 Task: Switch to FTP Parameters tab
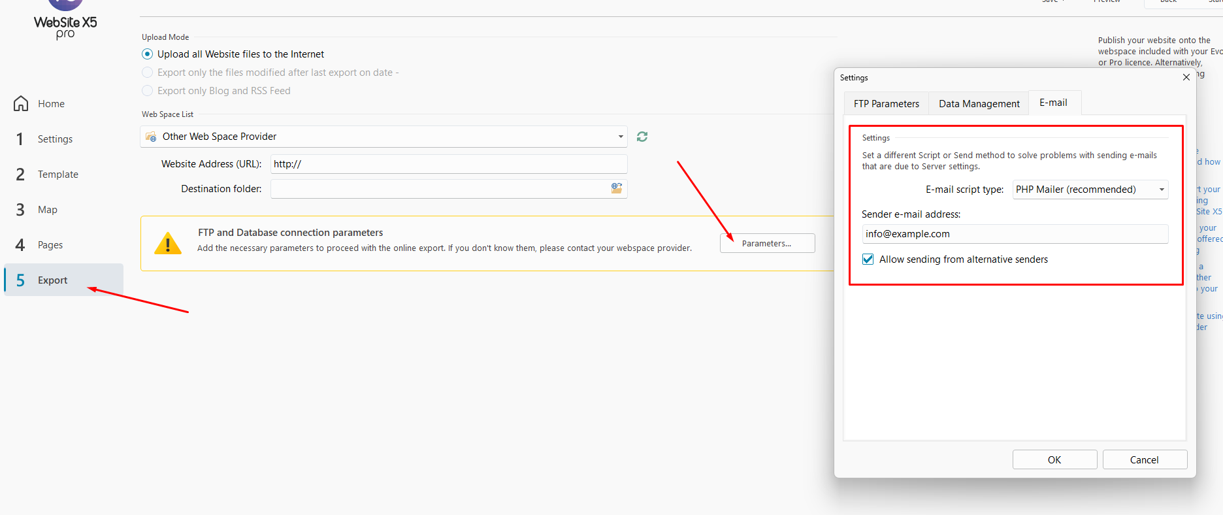(886, 104)
